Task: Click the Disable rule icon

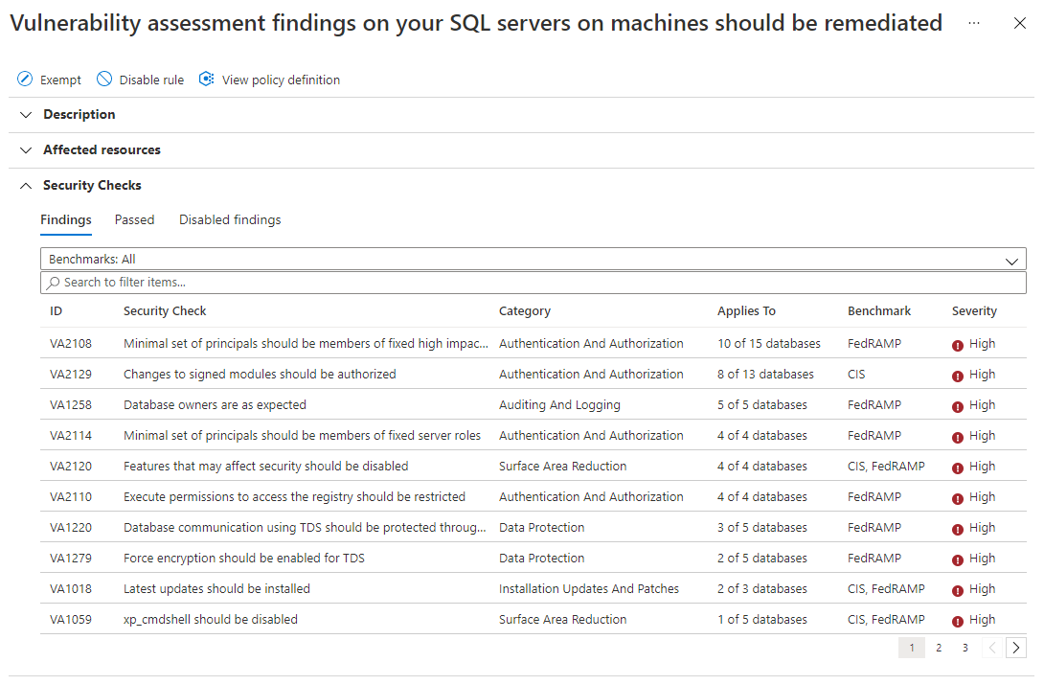Action: (102, 80)
